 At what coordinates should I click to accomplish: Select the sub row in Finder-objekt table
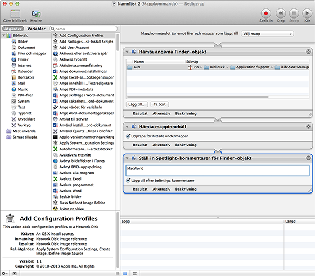coord(218,67)
